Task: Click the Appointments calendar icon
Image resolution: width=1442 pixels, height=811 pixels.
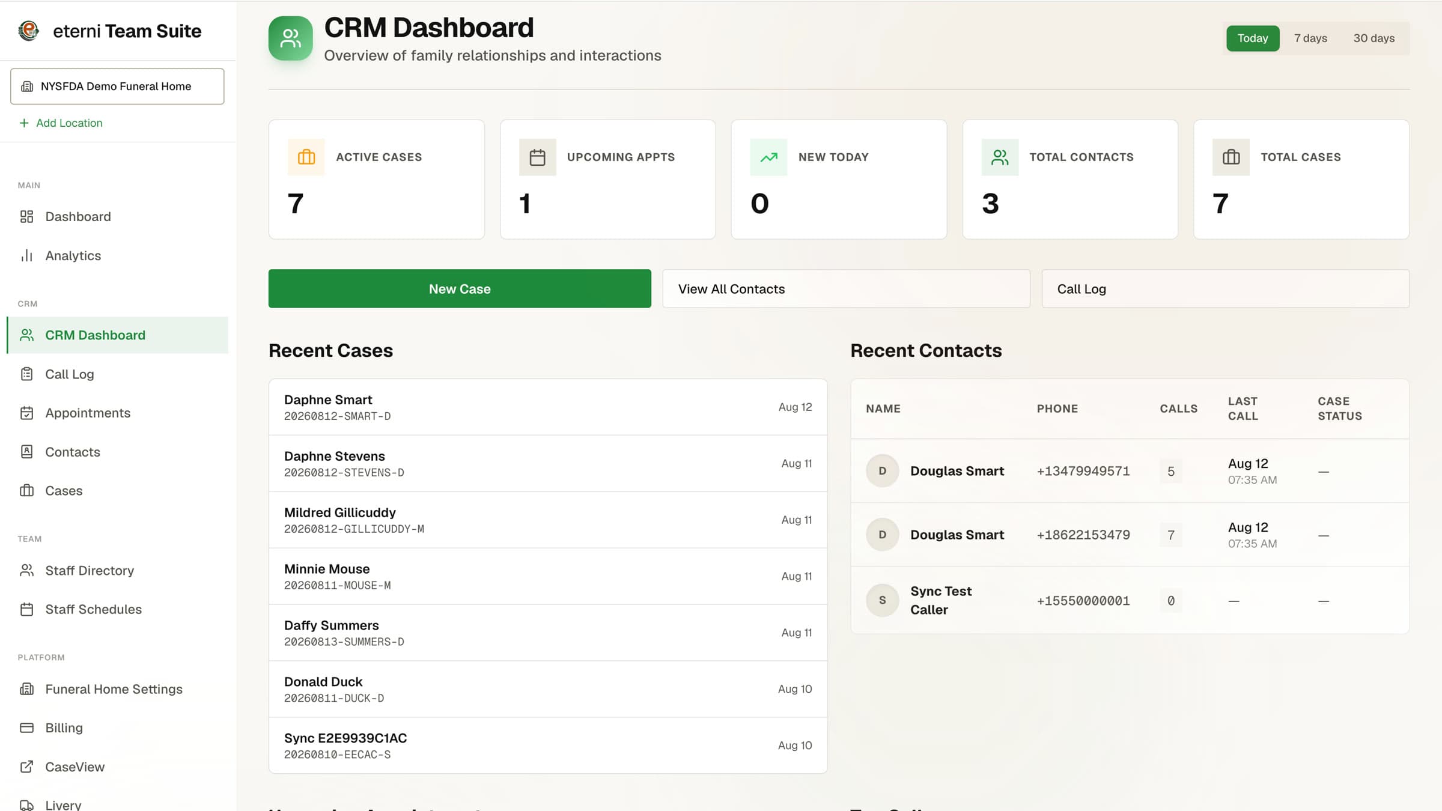Action: [26, 413]
